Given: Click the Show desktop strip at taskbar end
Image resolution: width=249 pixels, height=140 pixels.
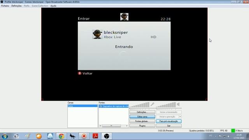Looking at the screenshot, I should 247,136.
